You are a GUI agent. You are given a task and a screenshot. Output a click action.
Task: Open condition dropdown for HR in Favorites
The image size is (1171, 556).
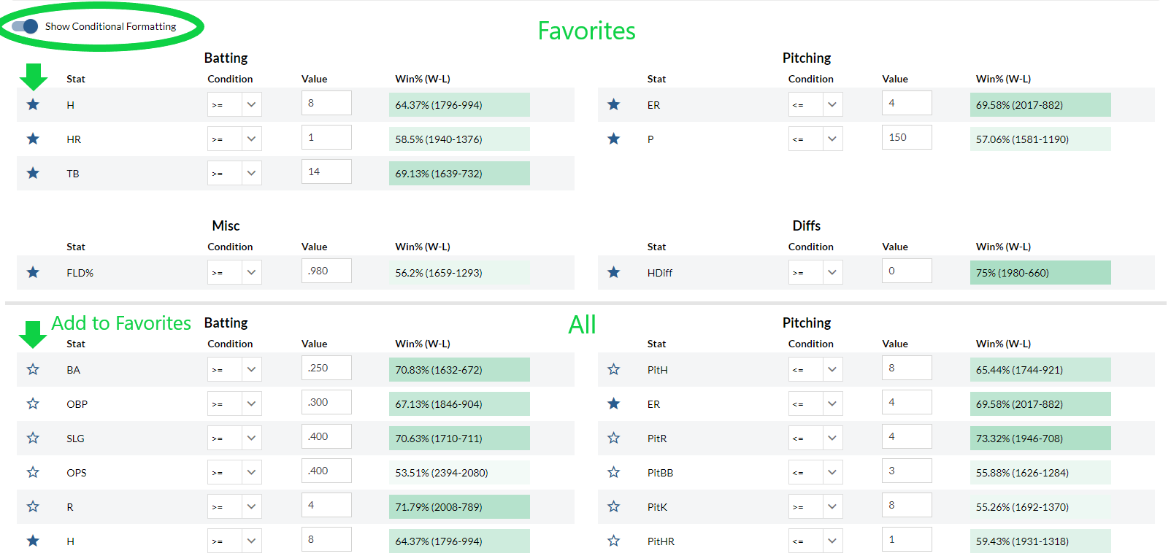click(x=234, y=139)
